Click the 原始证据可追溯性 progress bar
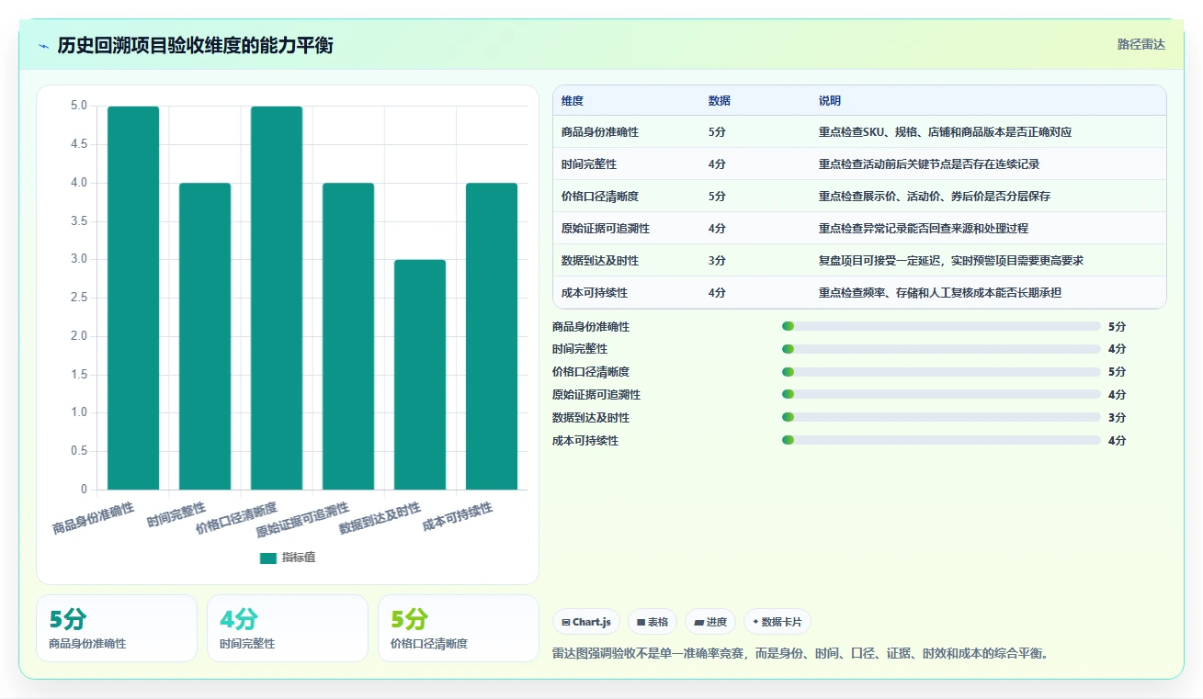1203x699 pixels. 941,395
